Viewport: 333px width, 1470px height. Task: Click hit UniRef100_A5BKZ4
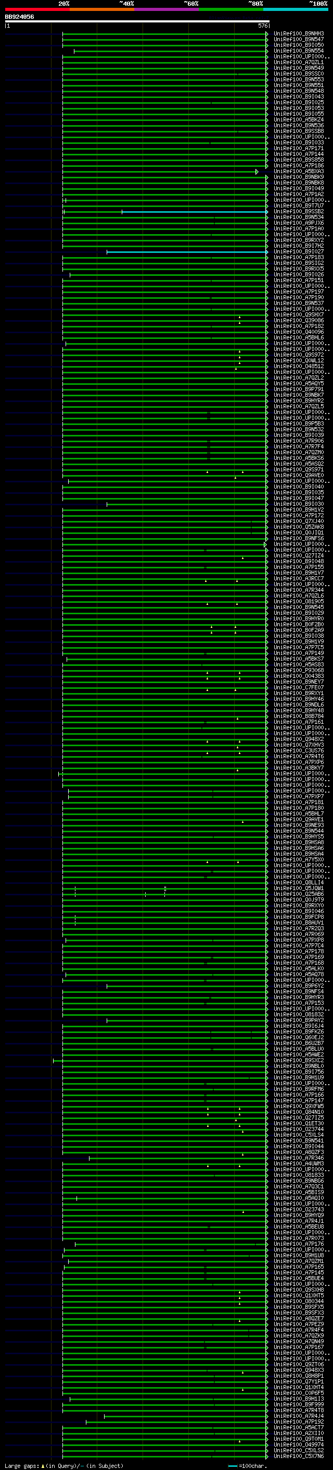(299, 120)
